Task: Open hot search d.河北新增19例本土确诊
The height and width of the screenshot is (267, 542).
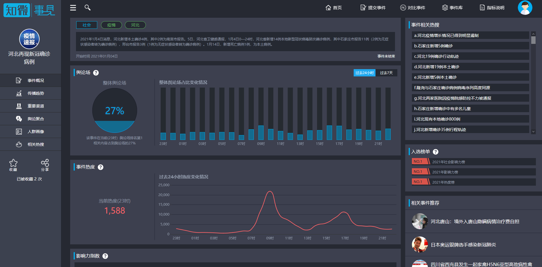Action: 470,67
